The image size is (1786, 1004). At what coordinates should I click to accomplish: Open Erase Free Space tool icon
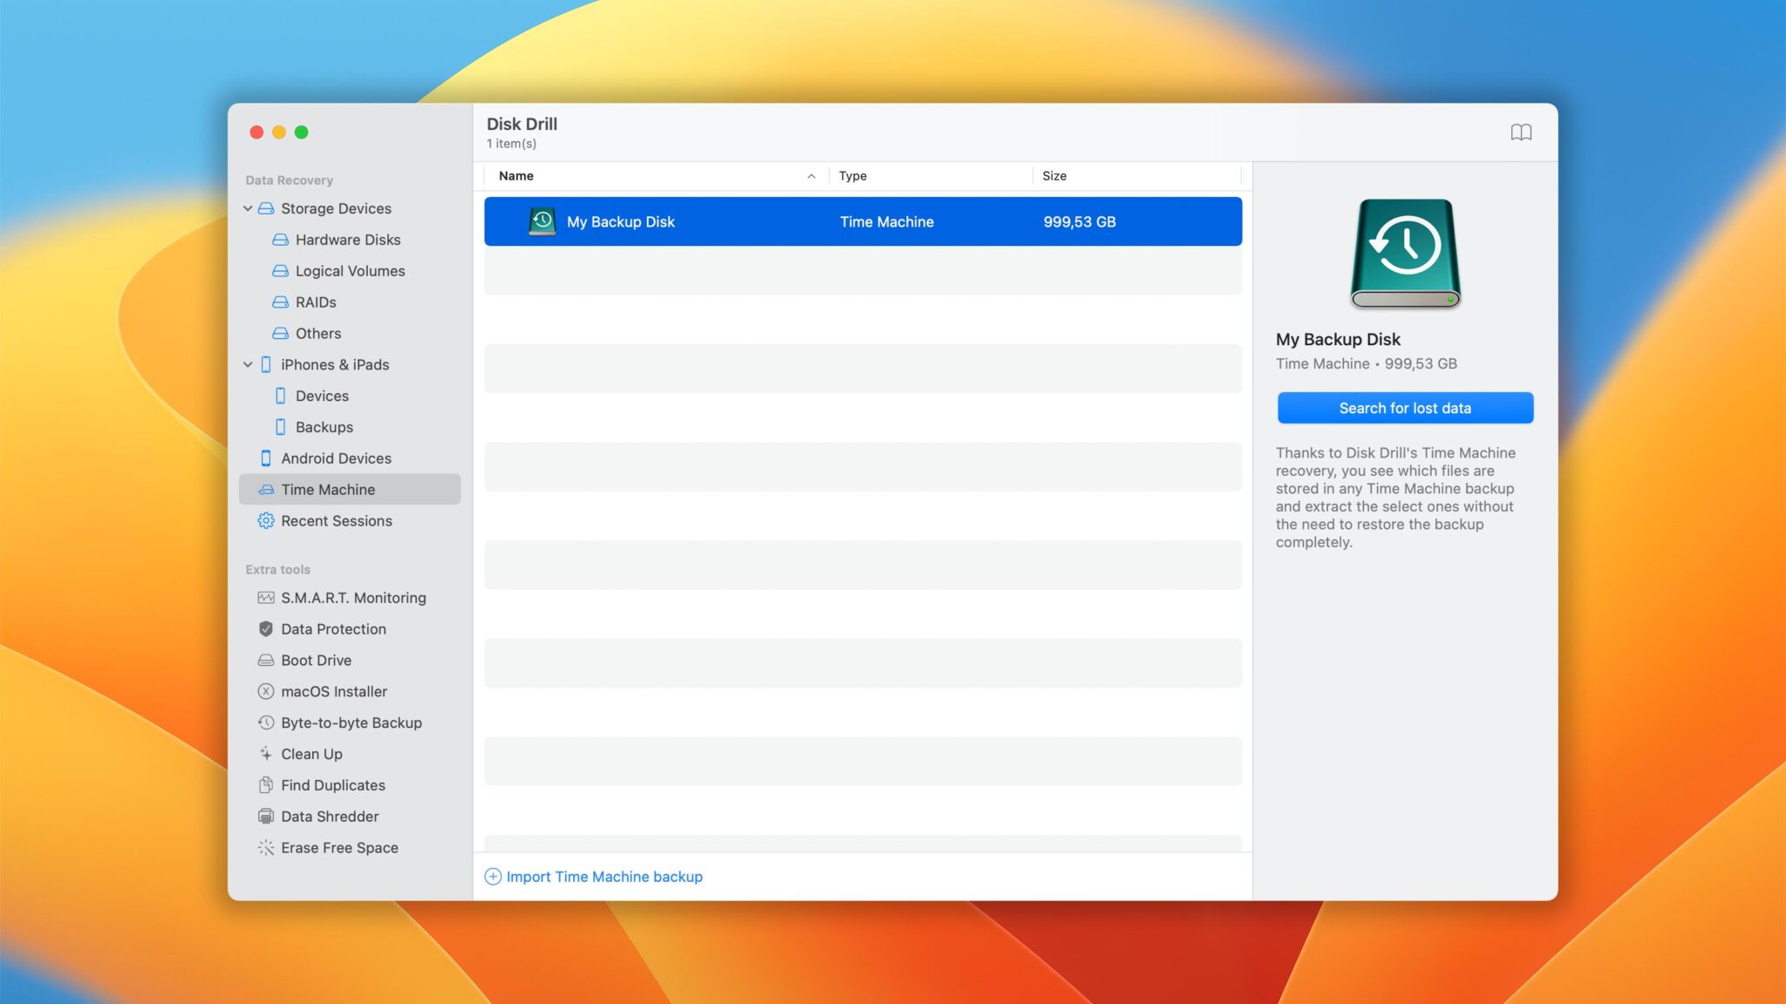click(x=266, y=847)
